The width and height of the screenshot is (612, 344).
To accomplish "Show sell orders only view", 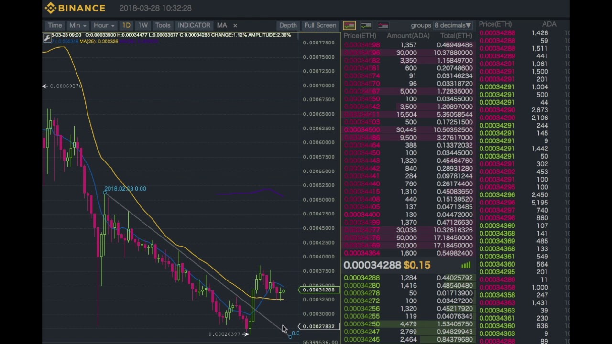I will [383, 25].
